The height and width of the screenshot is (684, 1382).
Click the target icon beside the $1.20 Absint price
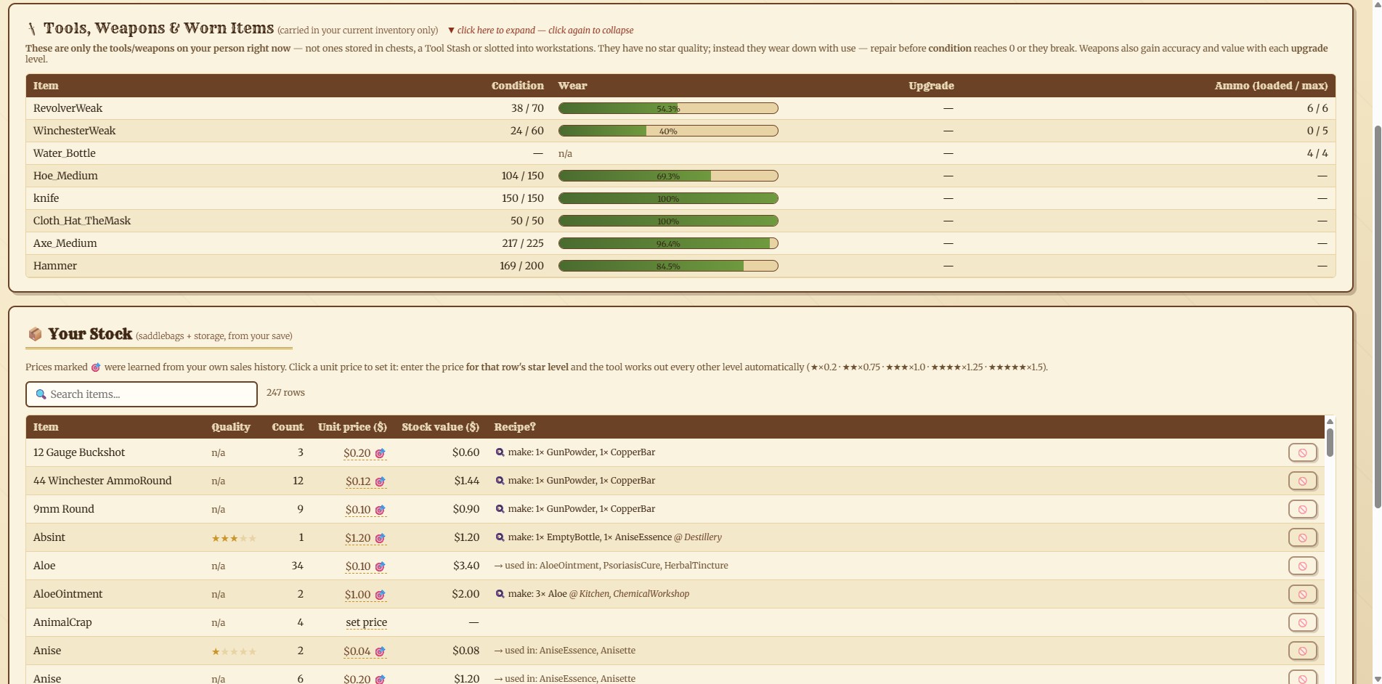point(380,538)
